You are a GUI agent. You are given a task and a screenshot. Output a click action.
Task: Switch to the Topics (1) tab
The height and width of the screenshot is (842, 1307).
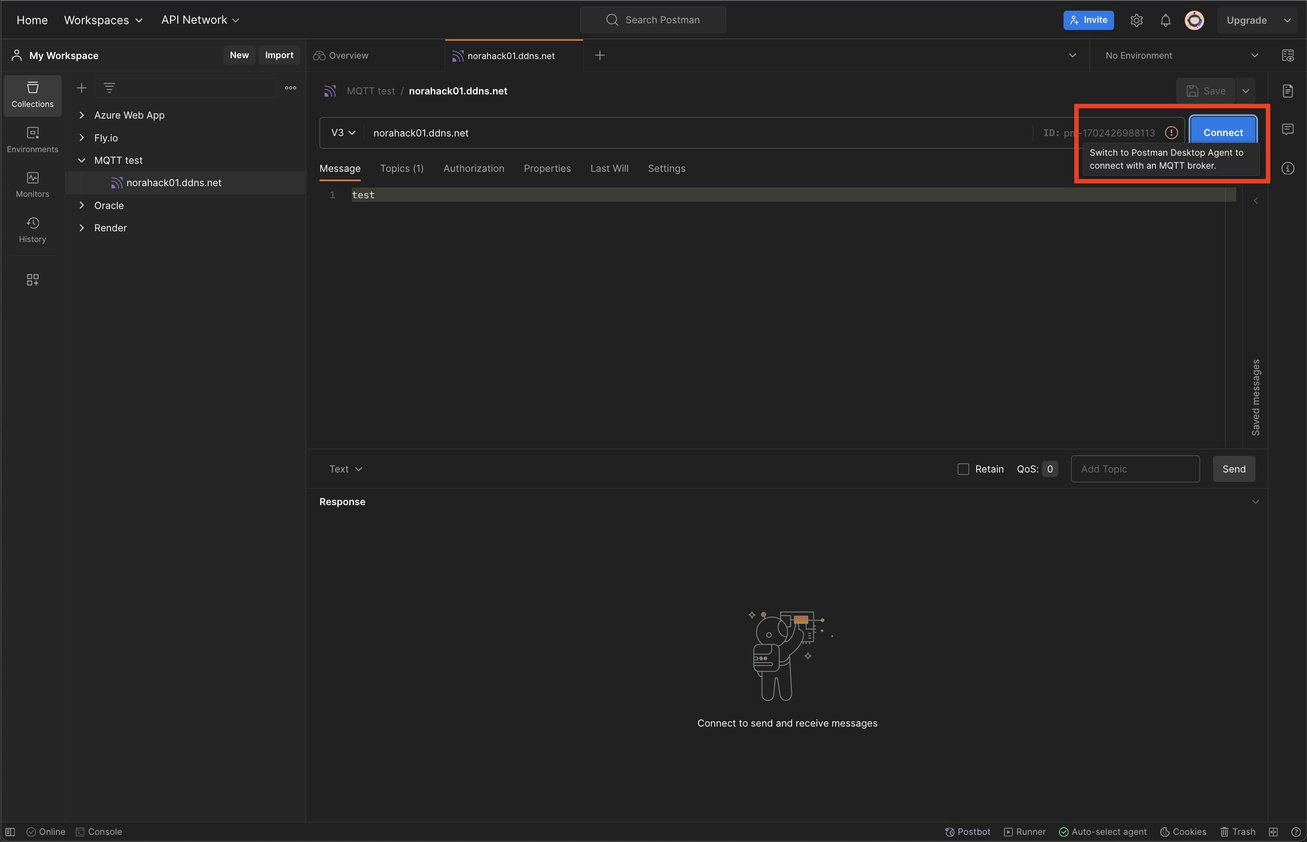[x=401, y=168]
